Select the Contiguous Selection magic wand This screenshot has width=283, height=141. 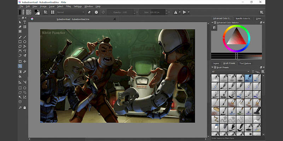point(20,97)
